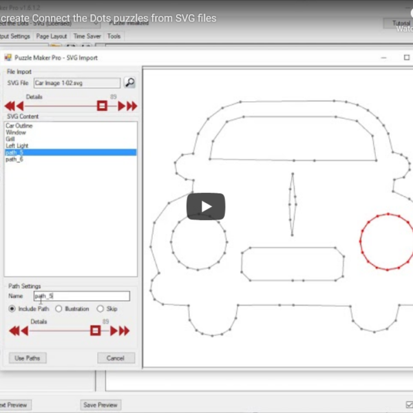The image size is (413, 413).
Task: Open the Page Layout tab
Action: click(52, 36)
